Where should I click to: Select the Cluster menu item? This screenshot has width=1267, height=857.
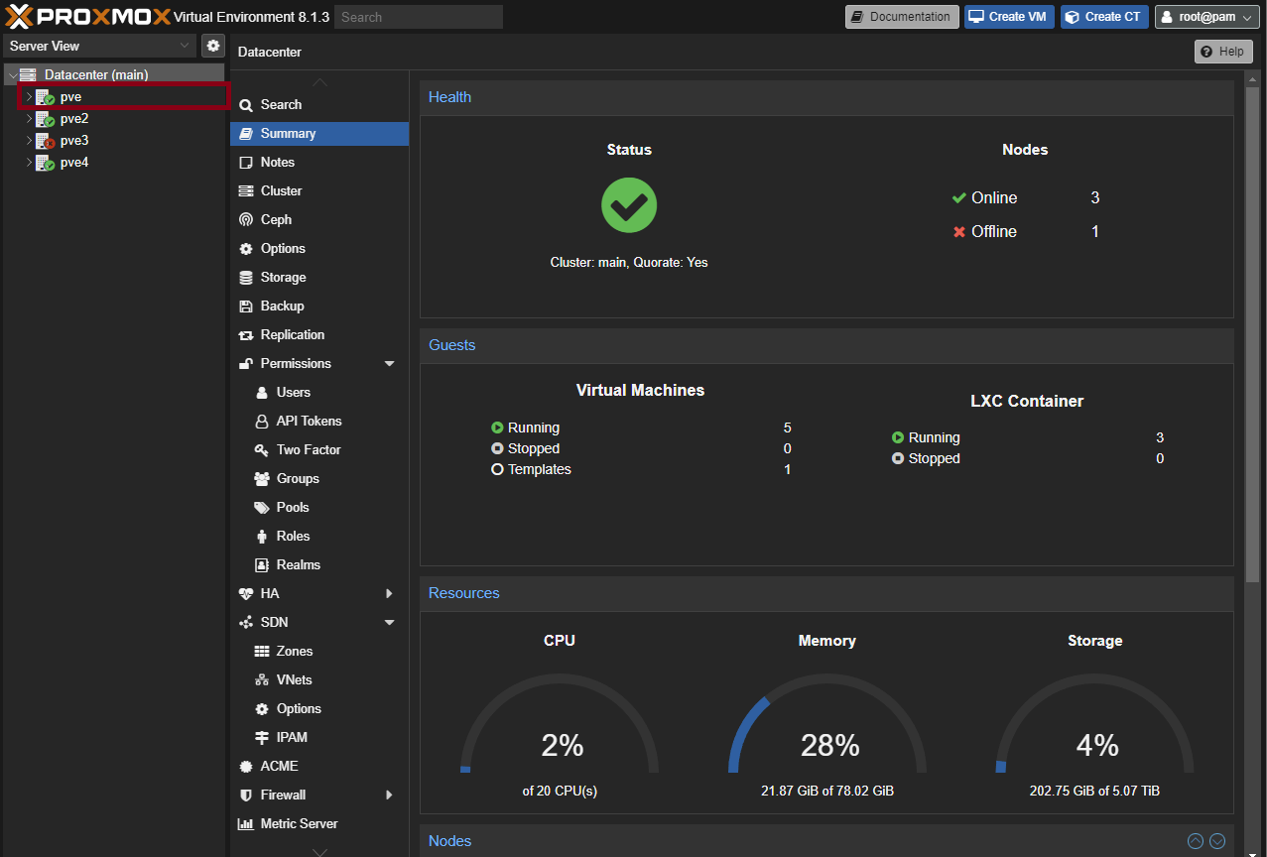(x=281, y=190)
